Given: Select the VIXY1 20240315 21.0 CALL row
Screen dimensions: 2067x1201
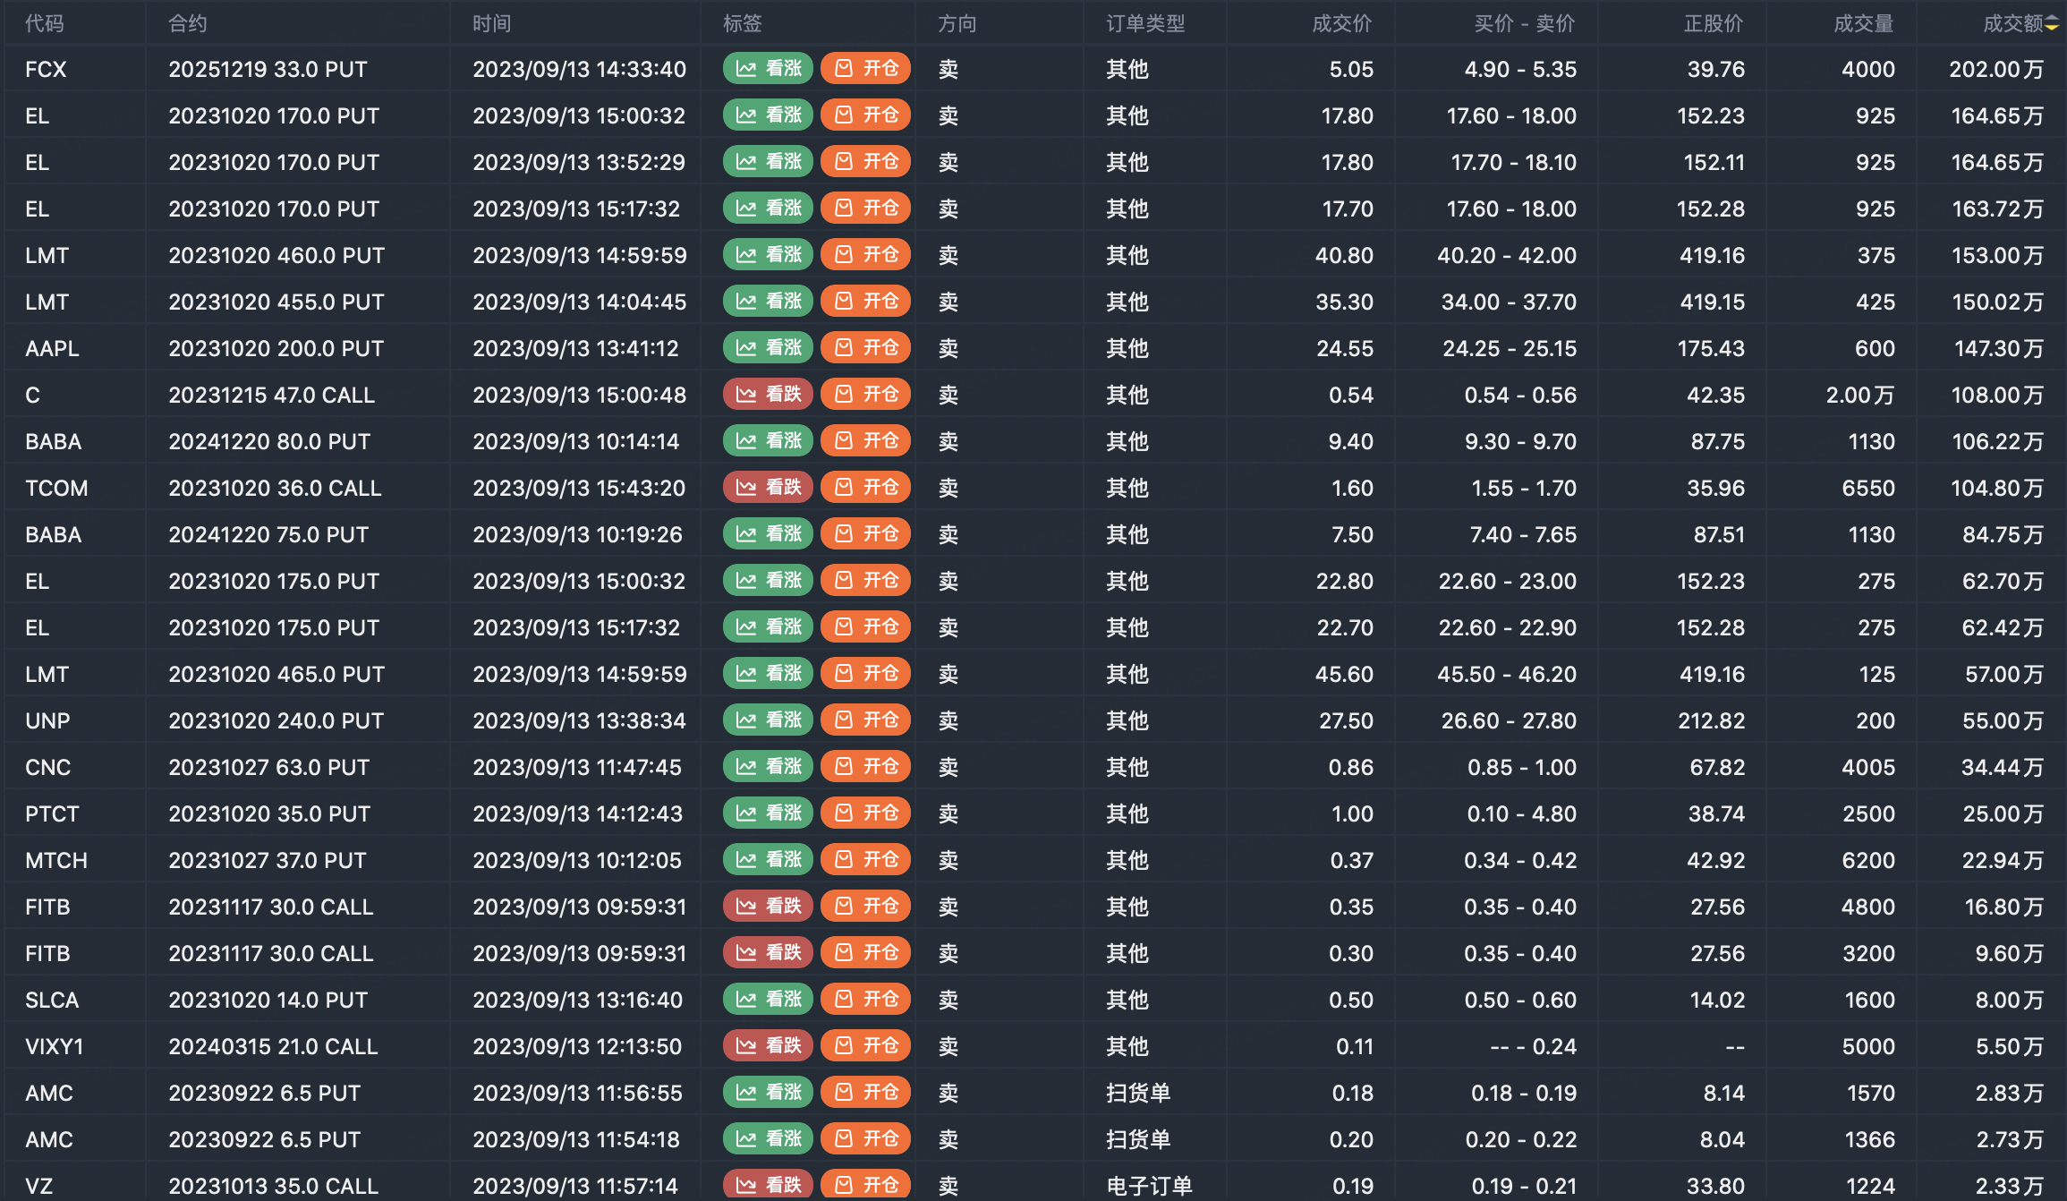Looking at the screenshot, I should [273, 1046].
